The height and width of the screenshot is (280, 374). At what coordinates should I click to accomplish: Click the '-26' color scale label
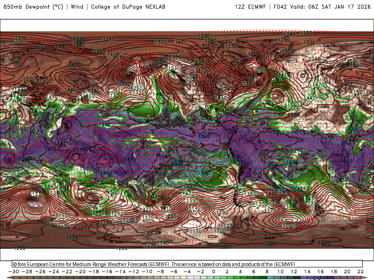pyautogui.click(x=40, y=272)
